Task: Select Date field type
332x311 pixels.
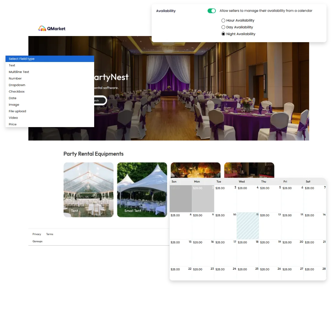Action: [13, 98]
